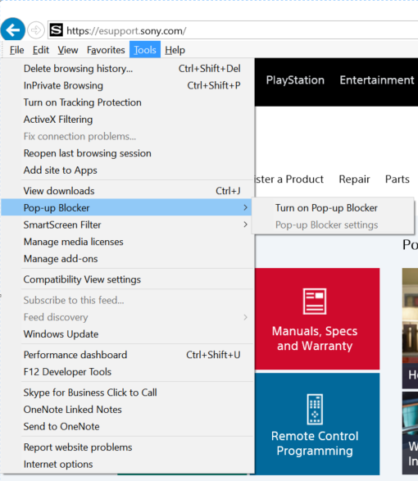Click the Parts navigation link
Viewport: 418px width, 481px height.
coord(398,179)
